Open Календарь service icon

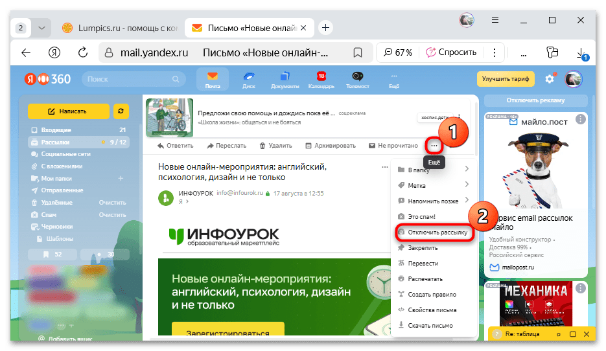point(321,80)
